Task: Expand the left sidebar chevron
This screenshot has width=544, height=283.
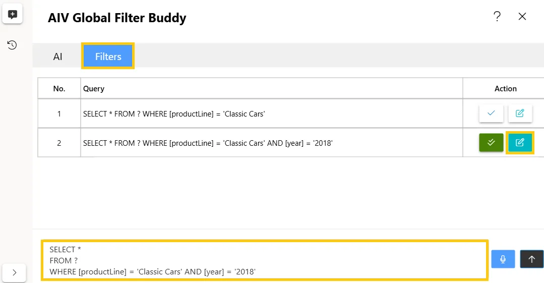Action: [x=14, y=273]
